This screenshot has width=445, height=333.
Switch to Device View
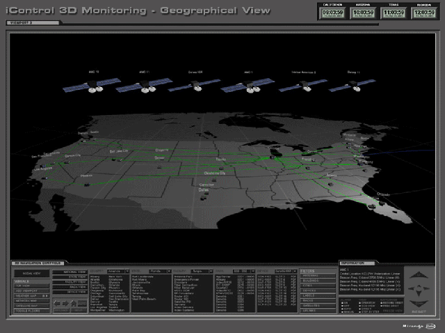click(70, 292)
